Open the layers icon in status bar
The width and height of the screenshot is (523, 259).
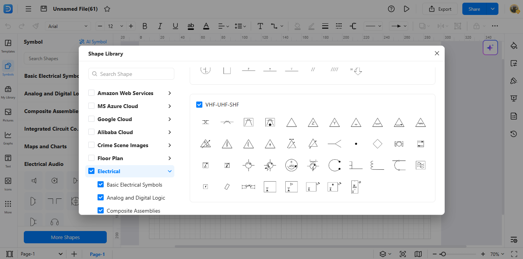coord(383,254)
